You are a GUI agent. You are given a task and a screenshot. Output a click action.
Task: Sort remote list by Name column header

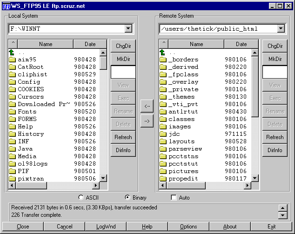point(196,44)
